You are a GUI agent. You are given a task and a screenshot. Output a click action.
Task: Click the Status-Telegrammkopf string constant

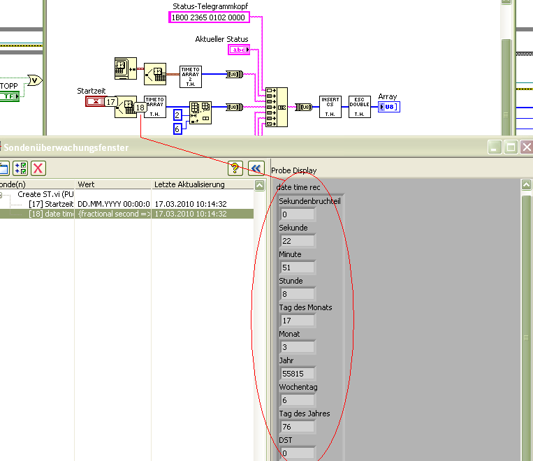tap(209, 17)
